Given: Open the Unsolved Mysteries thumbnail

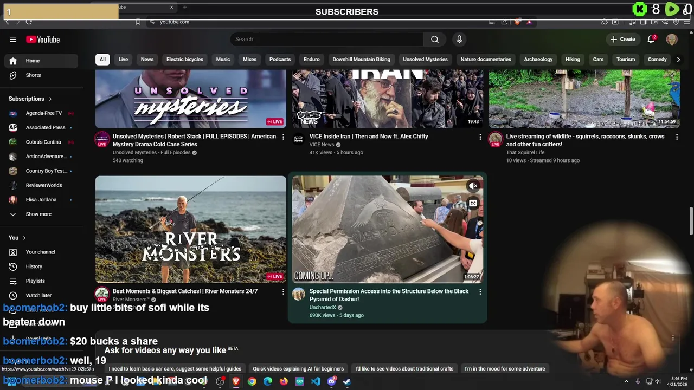Looking at the screenshot, I should 191,99.
